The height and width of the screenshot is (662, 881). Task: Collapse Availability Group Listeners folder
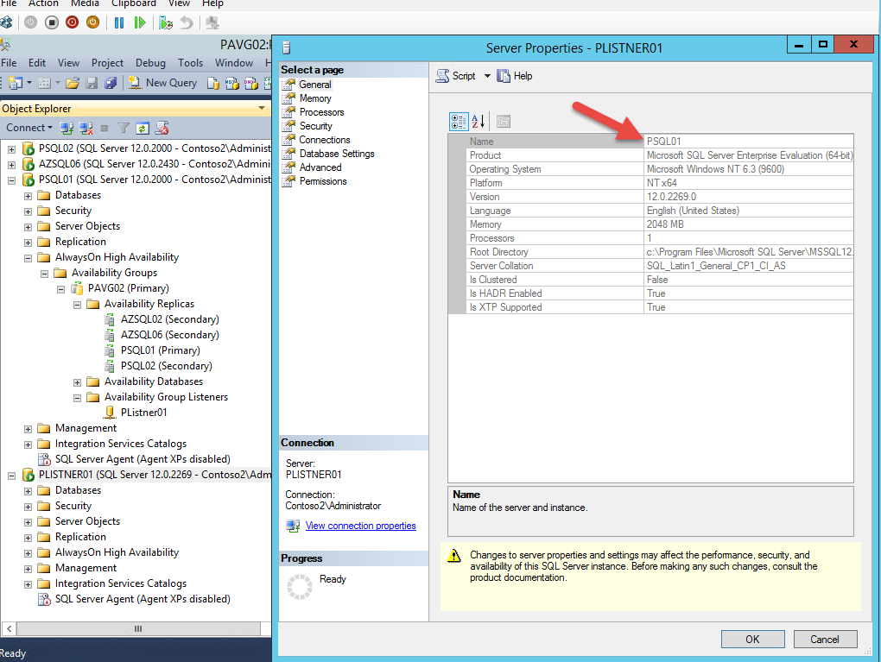pyautogui.click(x=77, y=398)
